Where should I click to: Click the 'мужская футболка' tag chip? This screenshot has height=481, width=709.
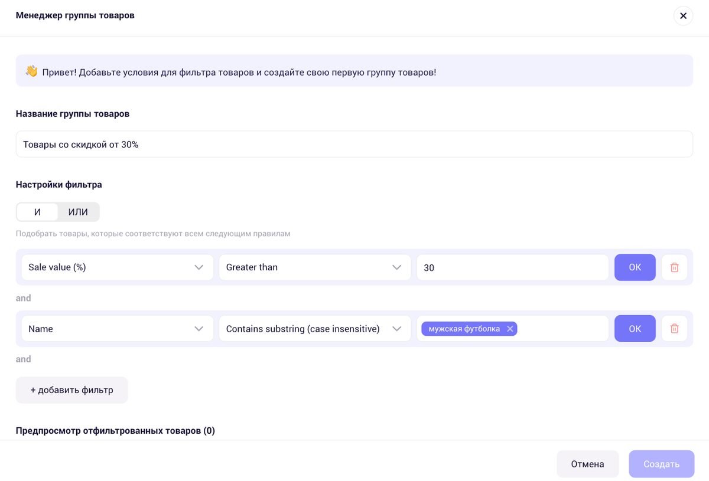(464, 329)
